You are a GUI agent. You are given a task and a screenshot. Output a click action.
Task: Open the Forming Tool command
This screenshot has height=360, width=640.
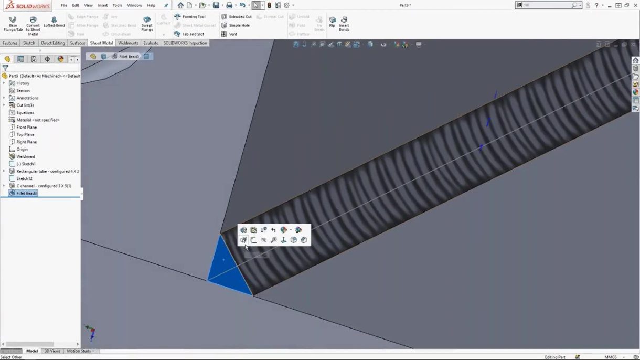(190, 17)
